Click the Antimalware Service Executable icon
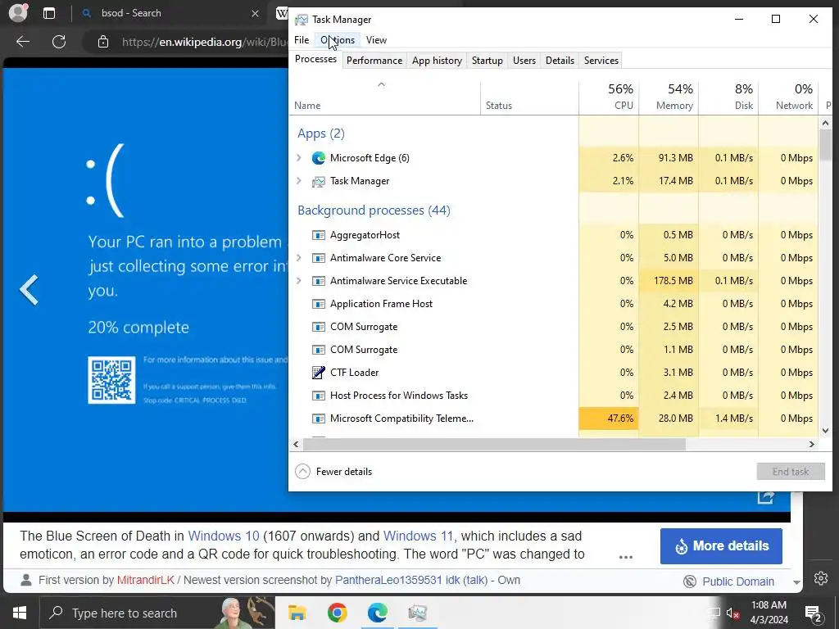Viewport: 839px width, 629px height. tap(319, 281)
